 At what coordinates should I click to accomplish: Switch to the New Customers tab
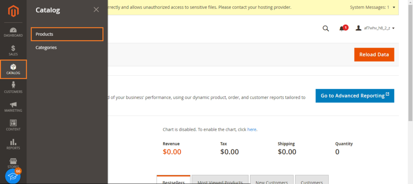pyautogui.click(x=271, y=181)
